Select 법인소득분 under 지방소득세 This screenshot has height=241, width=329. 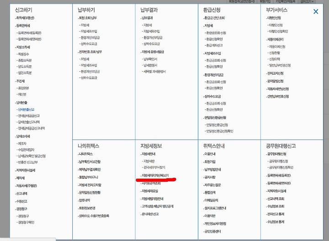click(25, 73)
